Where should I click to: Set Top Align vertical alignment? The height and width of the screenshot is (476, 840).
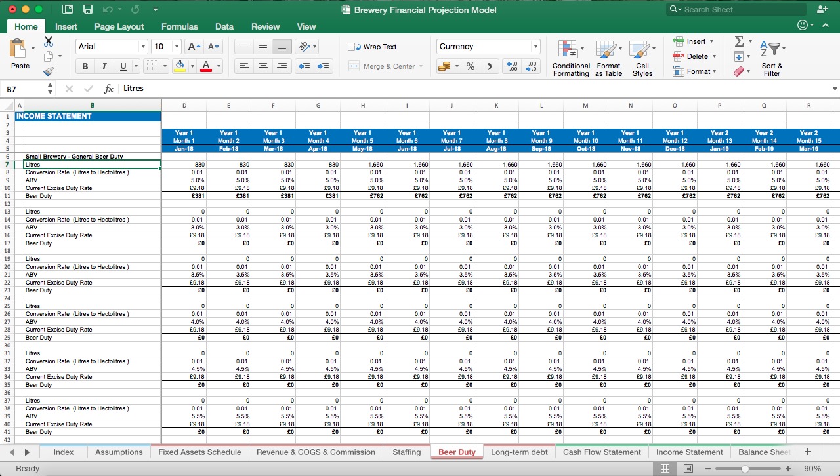(243, 47)
